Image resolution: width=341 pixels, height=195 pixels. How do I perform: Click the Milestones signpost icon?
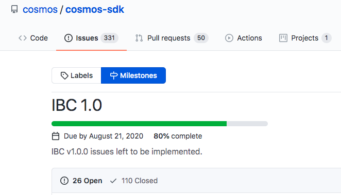[x=114, y=75]
